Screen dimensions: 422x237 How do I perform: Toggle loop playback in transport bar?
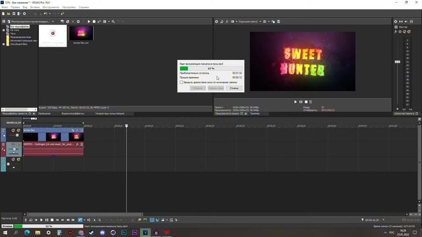point(31,220)
